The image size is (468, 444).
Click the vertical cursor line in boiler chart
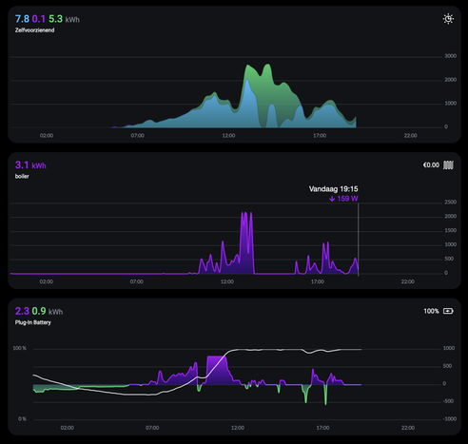(x=359, y=240)
